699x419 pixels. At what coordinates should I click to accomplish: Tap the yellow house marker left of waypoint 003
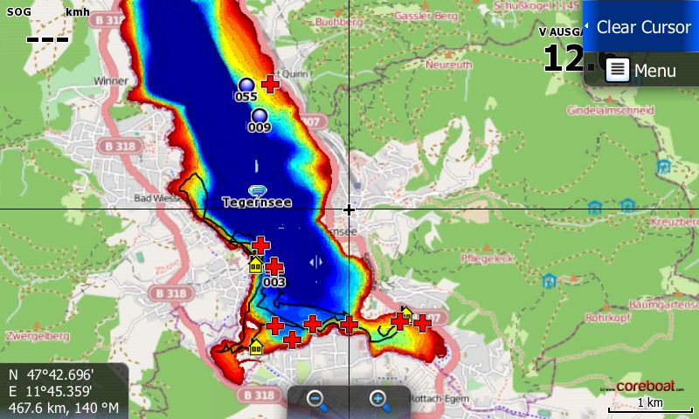click(256, 264)
